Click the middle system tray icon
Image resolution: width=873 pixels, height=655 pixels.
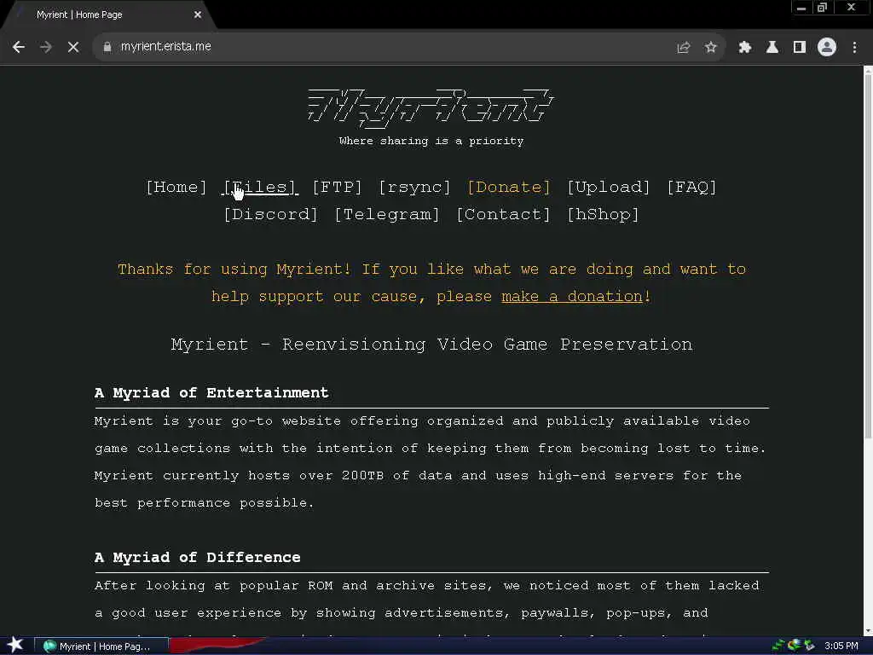(x=794, y=646)
